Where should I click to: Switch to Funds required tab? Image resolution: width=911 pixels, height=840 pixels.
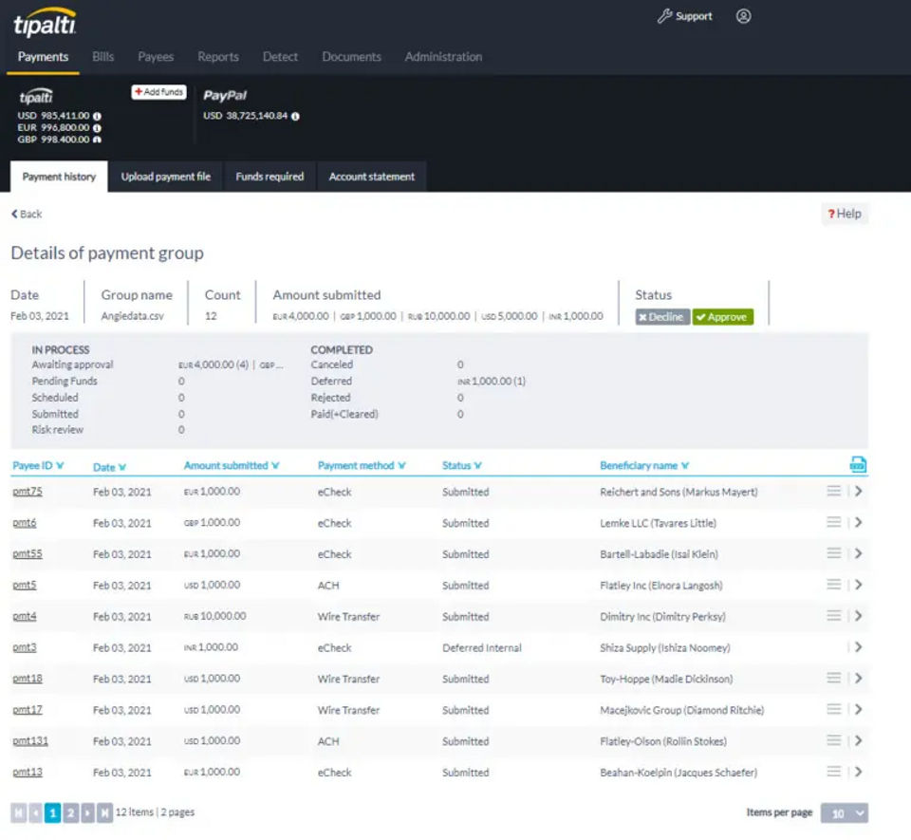click(270, 177)
